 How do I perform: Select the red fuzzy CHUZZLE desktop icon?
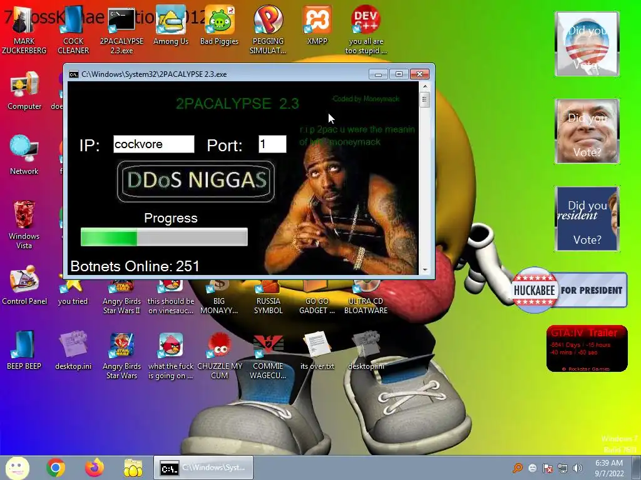[220, 356]
